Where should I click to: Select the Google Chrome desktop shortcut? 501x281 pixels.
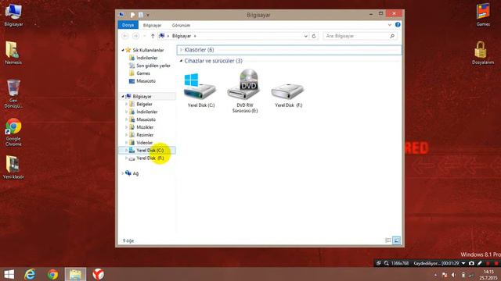click(x=13, y=132)
